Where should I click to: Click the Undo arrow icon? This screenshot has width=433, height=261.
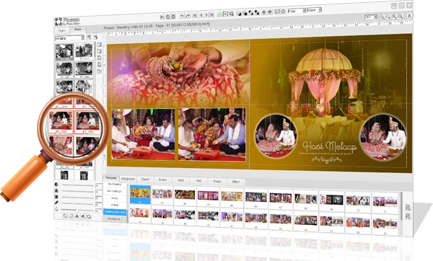(x=182, y=16)
